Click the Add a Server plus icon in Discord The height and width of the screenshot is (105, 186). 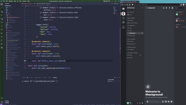(x=123, y=18)
